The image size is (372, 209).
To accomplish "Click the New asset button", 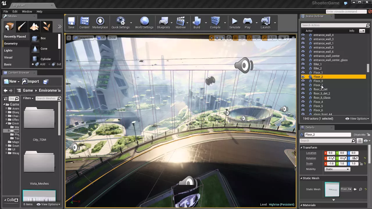I will pyautogui.click(x=12, y=82).
